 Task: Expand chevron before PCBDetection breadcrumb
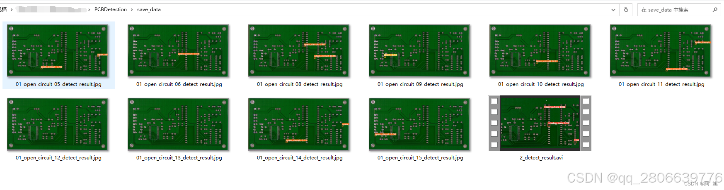[89, 9]
